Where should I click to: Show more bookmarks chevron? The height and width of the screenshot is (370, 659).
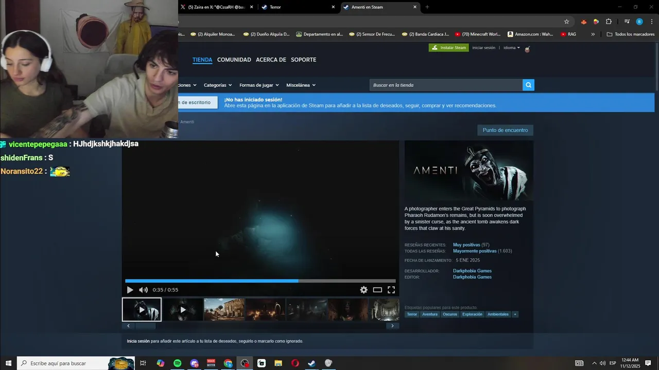[x=593, y=34]
